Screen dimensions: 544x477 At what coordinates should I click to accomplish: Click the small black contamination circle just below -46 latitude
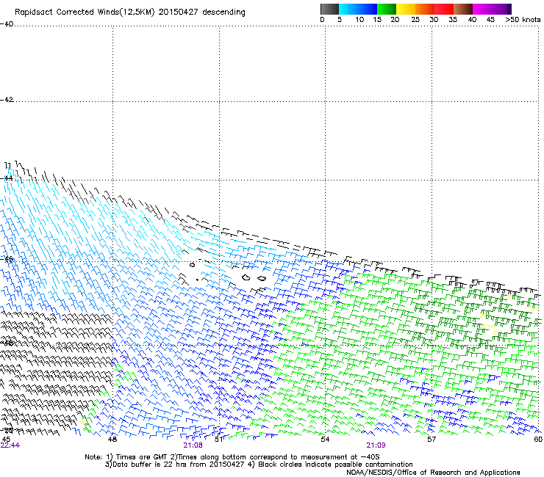[192, 265]
